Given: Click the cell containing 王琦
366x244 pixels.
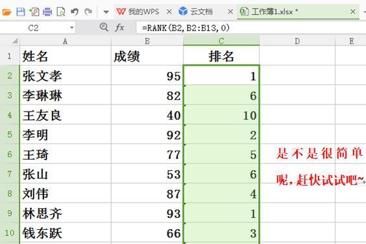Looking at the screenshot, I should click(66, 154).
